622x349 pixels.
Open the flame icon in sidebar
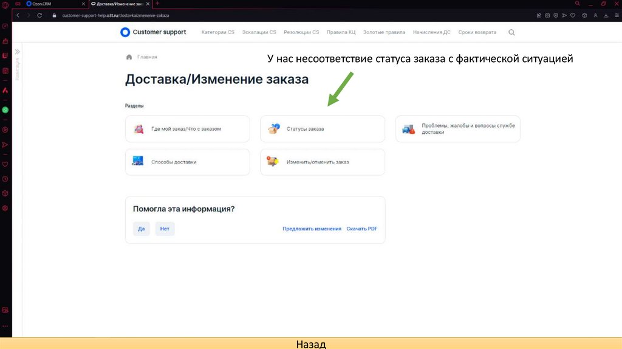point(5,91)
